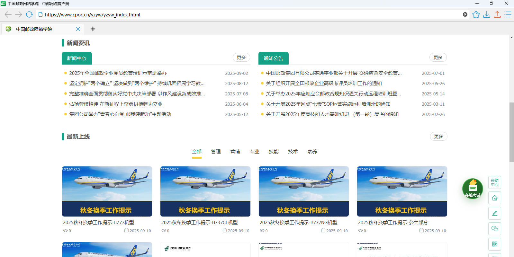This screenshot has height=257, width=514.
Task: Select the 通知公告 tab
Action: point(273,58)
